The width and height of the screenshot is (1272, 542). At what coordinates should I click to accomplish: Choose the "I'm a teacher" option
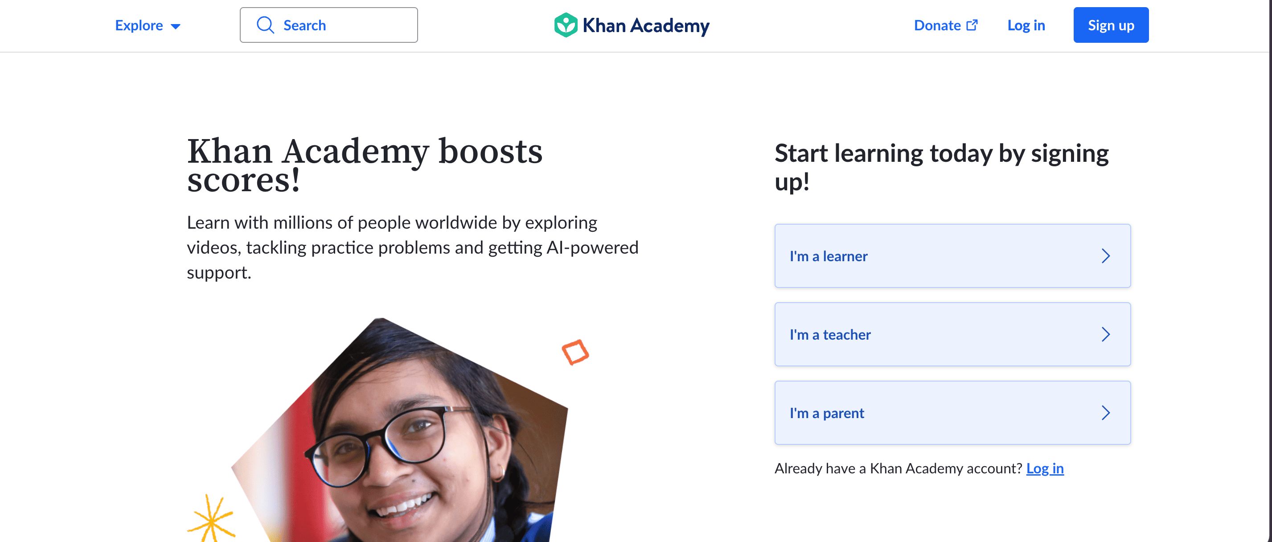coord(830,335)
